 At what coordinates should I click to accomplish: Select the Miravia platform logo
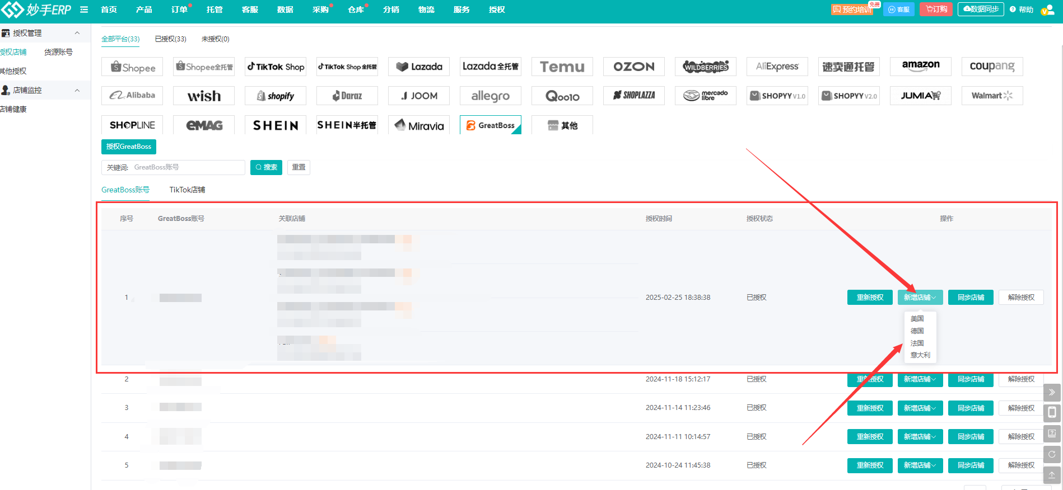coord(419,125)
